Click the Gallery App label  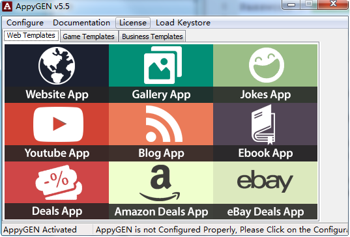(161, 94)
